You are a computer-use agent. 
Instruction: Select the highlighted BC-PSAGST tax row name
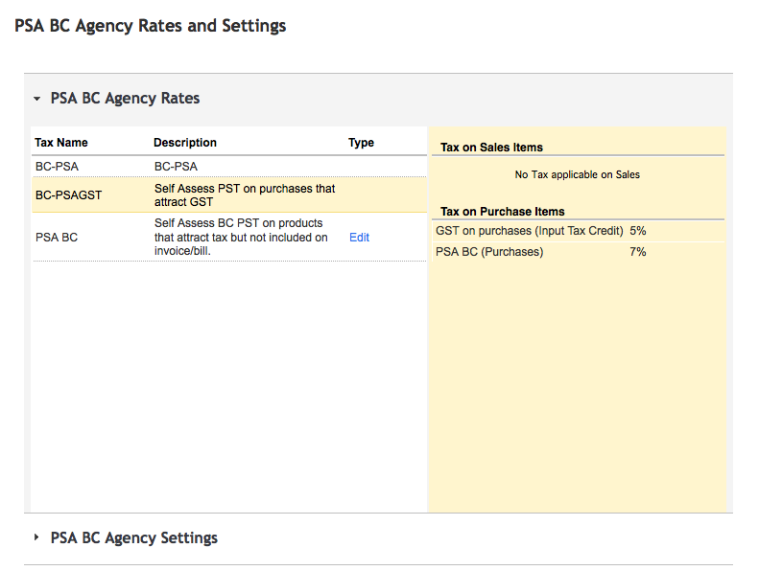pos(68,195)
